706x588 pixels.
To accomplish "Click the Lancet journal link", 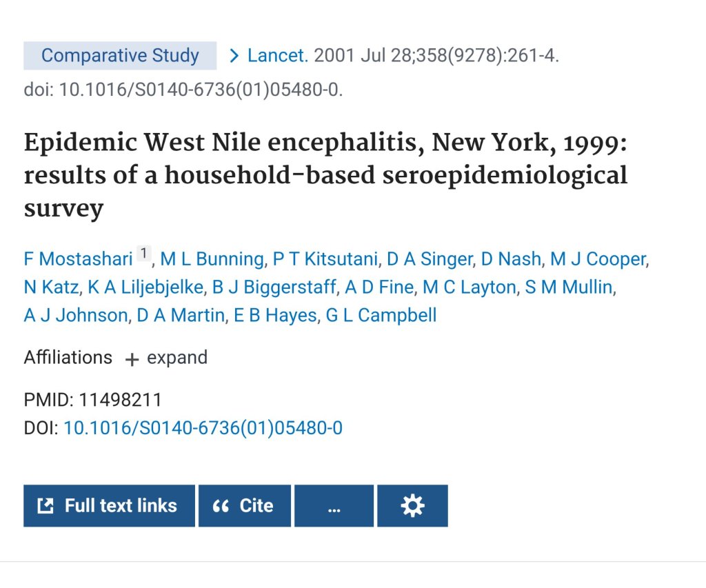I will [277, 56].
